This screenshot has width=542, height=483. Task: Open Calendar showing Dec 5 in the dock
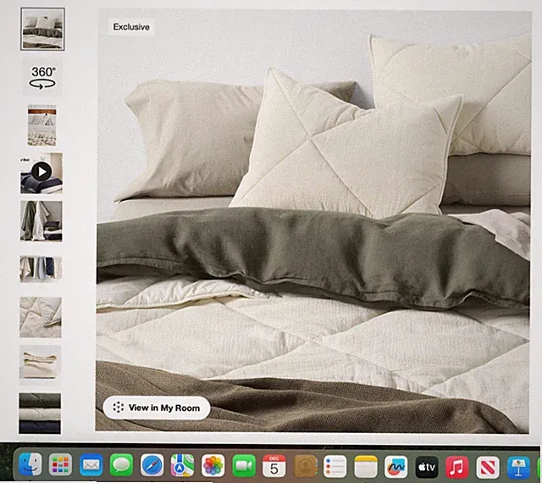click(274, 466)
